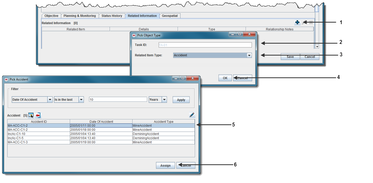Switch to the Objective tab

(x=51, y=16)
